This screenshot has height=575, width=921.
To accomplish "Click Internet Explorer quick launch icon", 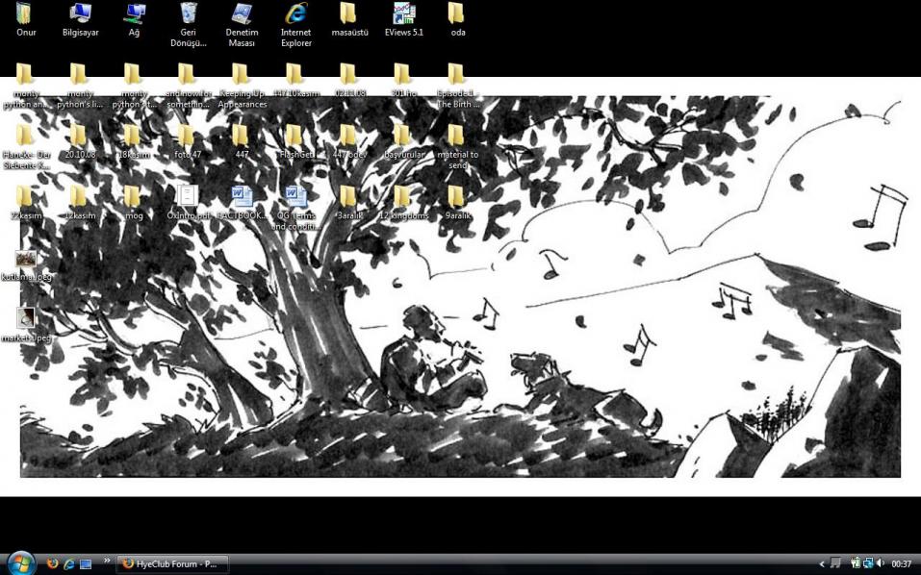I will coord(68,564).
